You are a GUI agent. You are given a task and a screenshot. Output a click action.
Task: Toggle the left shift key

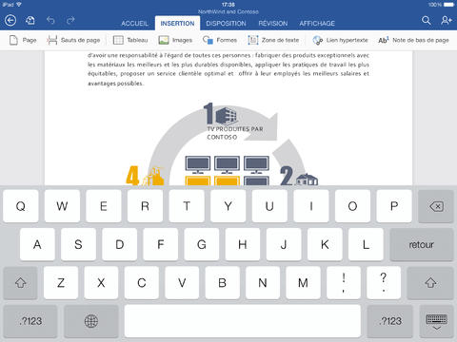[x=21, y=282]
